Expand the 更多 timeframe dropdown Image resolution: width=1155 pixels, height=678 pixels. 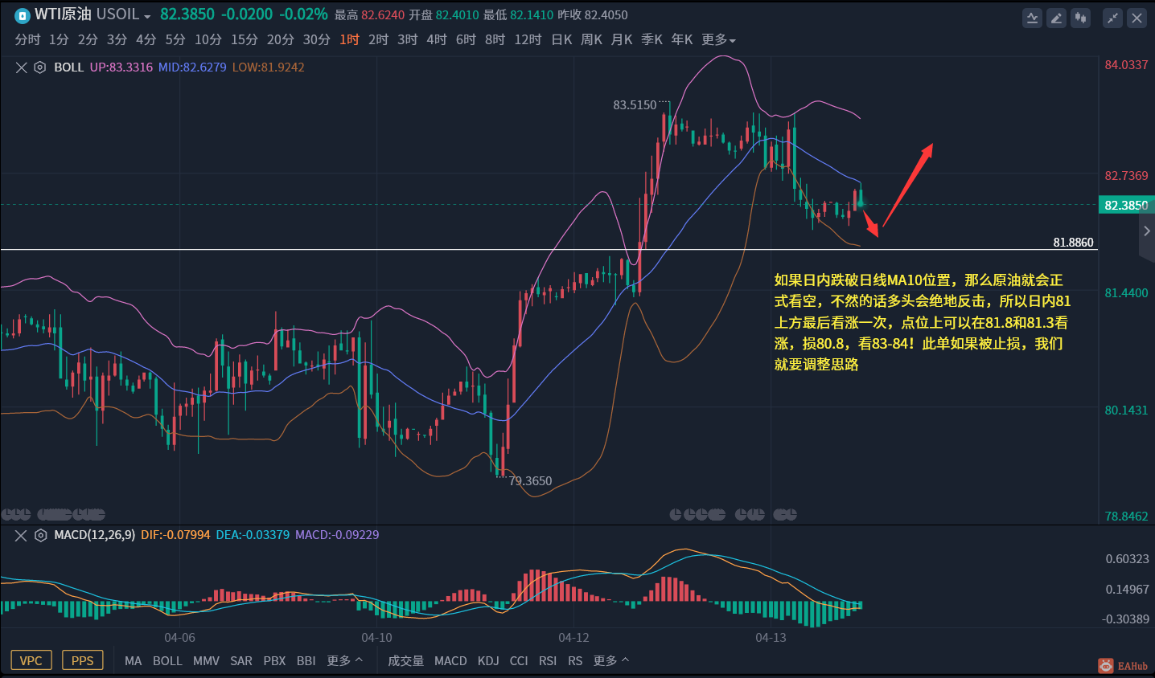[x=718, y=39]
